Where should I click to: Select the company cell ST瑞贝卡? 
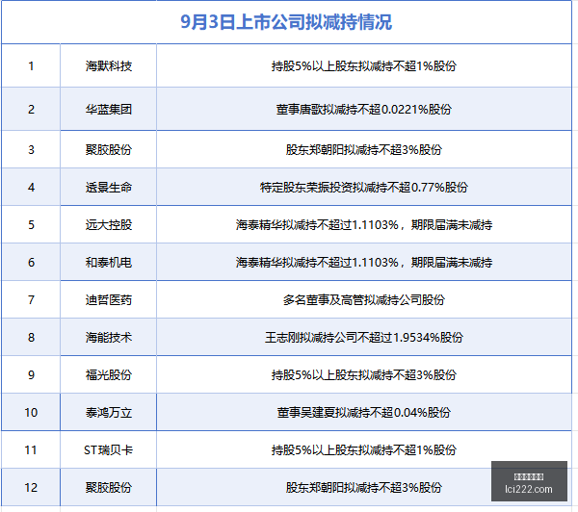[108, 450]
